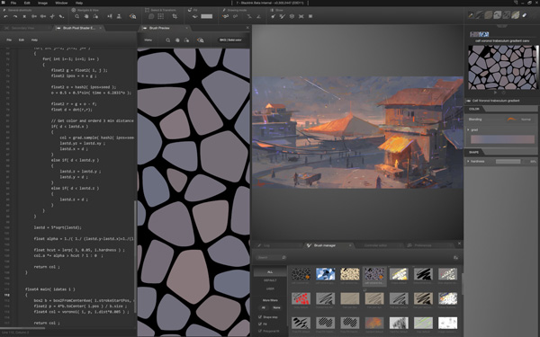Select the crop tool icon
Screen dimensions: 540x337
coord(175,16)
